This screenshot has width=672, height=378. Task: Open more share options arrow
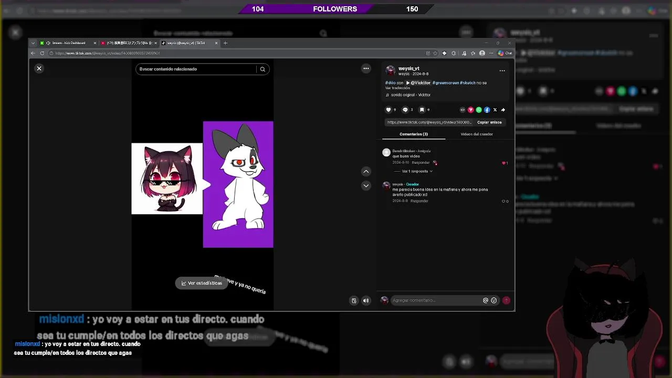[503, 110]
